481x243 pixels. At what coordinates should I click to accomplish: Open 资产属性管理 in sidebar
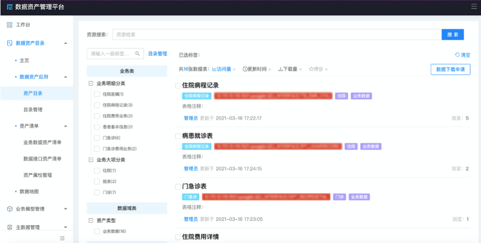38,175
